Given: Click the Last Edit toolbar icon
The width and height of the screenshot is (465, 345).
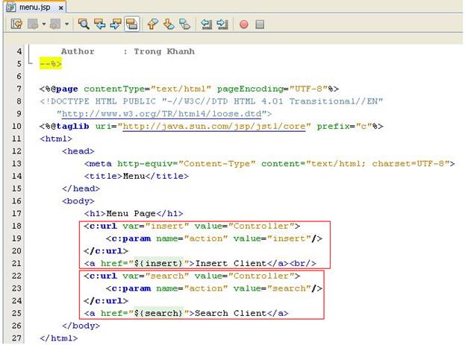Looking at the screenshot, I should [x=16, y=24].
